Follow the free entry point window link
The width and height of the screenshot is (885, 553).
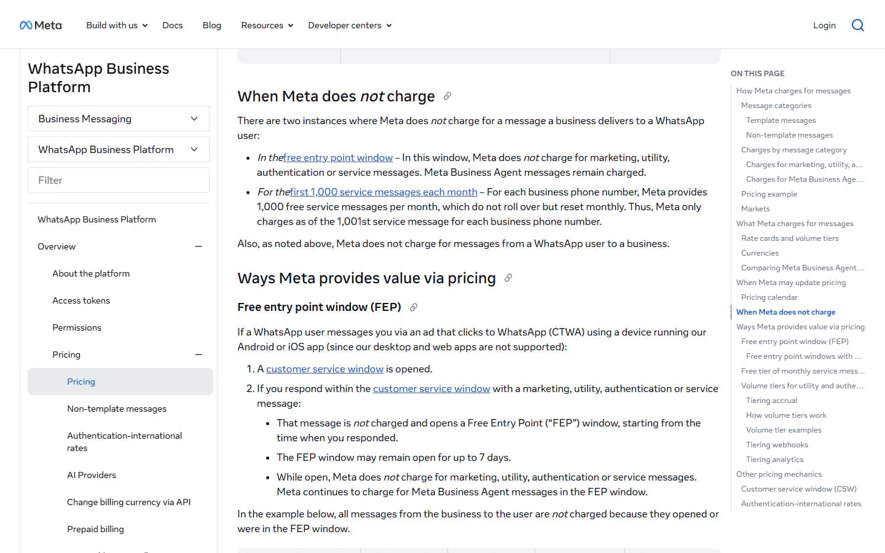pyautogui.click(x=338, y=158)
